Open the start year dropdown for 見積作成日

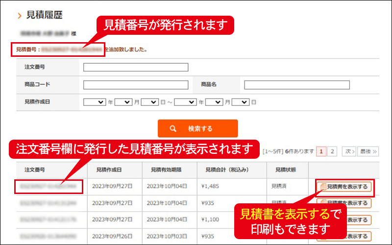(95, 102)
